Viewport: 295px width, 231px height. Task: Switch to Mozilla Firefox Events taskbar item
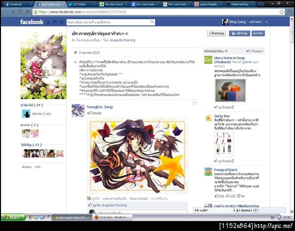tap(112, 217)
